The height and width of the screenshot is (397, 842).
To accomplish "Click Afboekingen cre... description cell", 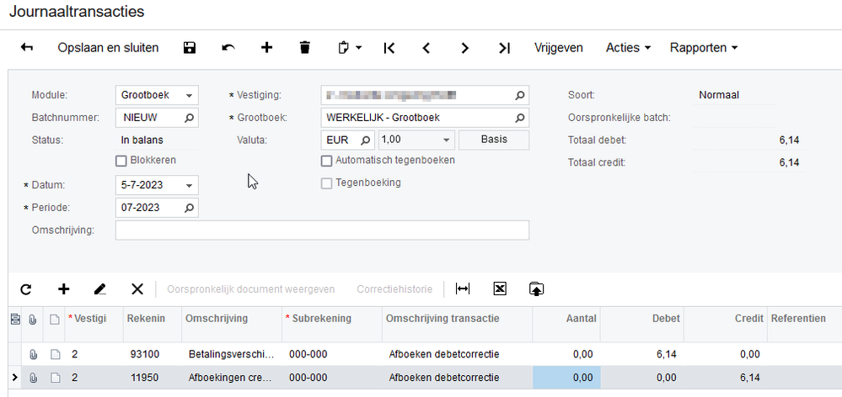I will click(x=232, y=378).
